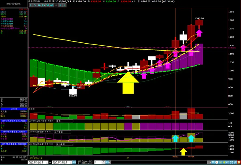Screen dimensions: 241x165
Task: Click the MA5 volume legend row
Action: pyautogui.click(x=14, y=114)
